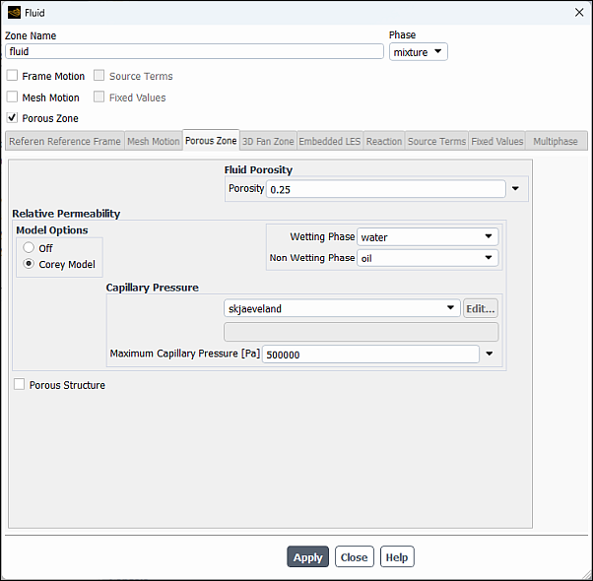Screen dimensions: 593x581
Task: Switch to the Embedded LES tab
Action: [x=330, y=142]
